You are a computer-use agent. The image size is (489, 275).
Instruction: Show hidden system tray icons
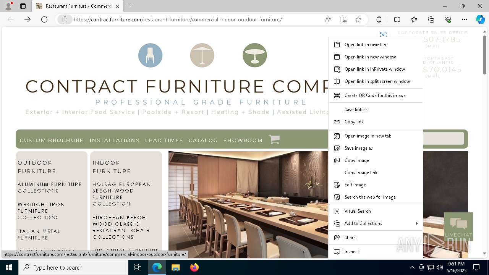412,267
